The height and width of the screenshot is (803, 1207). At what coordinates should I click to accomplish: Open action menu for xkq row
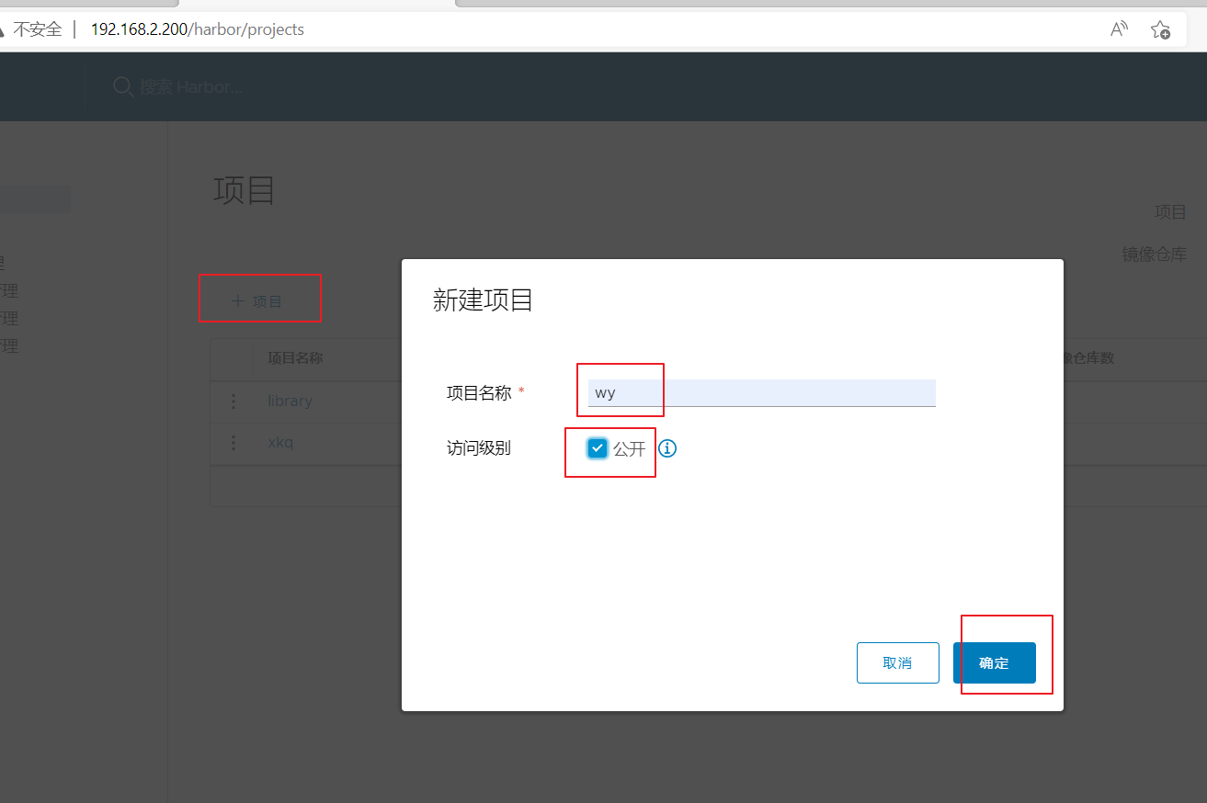pyautogui.click(x=233, y=443)
